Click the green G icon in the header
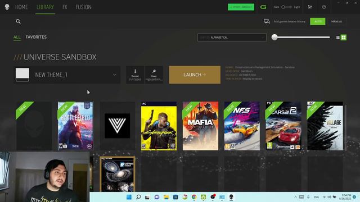This screenshot has height=202, width=360. pyautogui.click(x=263, y=7)
